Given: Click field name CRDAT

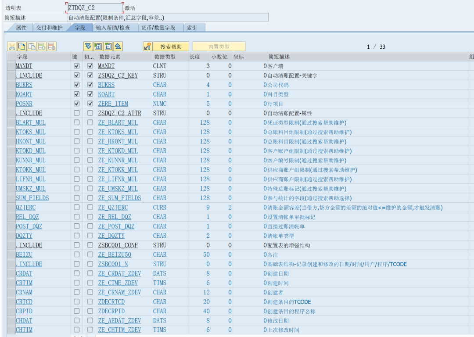Looking at the screenshot, I should pos(24,273).
